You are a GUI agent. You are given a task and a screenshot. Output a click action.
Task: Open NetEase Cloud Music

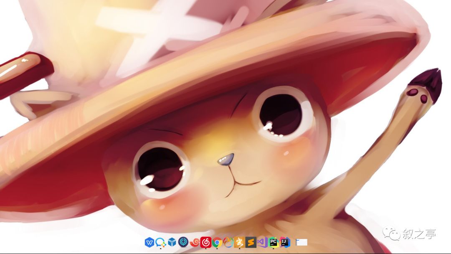(x=205, y=242)
